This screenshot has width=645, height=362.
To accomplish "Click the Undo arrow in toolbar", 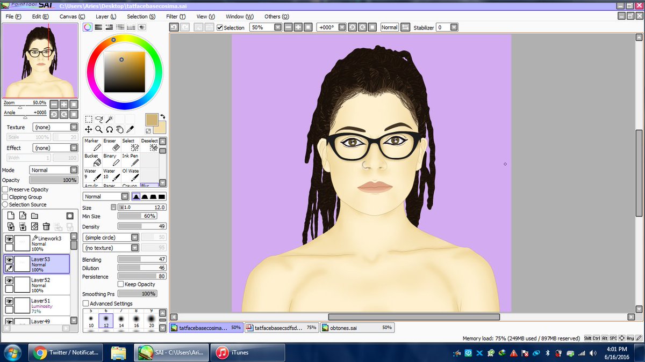I will (x=174, y=27).
